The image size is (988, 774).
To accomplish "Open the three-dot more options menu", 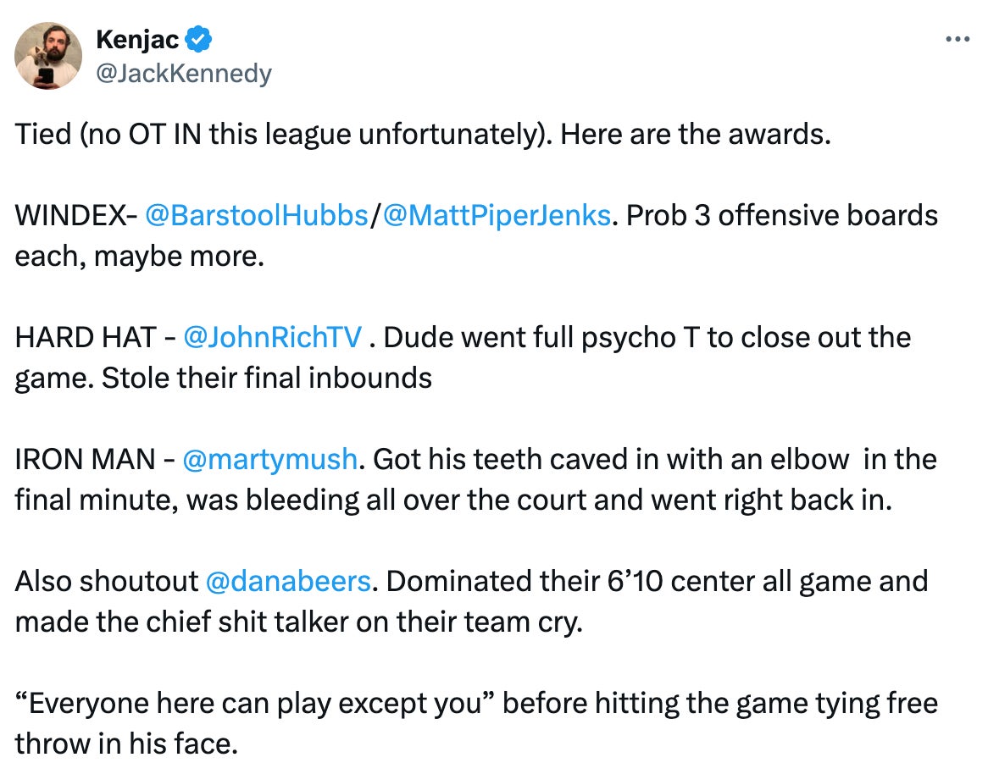I will 957,39.
